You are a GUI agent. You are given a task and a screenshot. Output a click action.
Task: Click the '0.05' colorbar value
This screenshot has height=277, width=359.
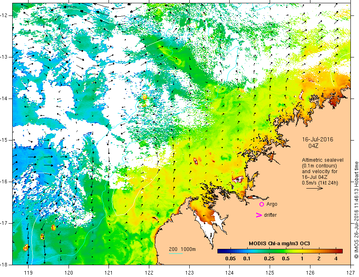click(230, 259)
